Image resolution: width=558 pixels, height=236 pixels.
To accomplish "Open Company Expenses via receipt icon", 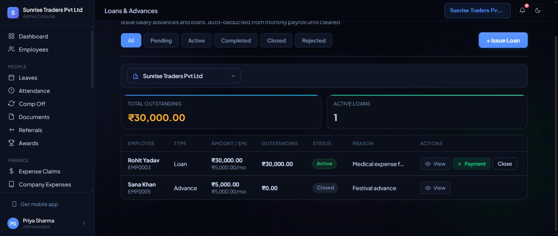I will coord(11,184).
